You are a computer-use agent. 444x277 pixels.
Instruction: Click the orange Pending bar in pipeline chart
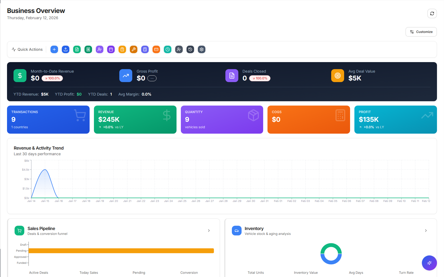pos(121,251)
